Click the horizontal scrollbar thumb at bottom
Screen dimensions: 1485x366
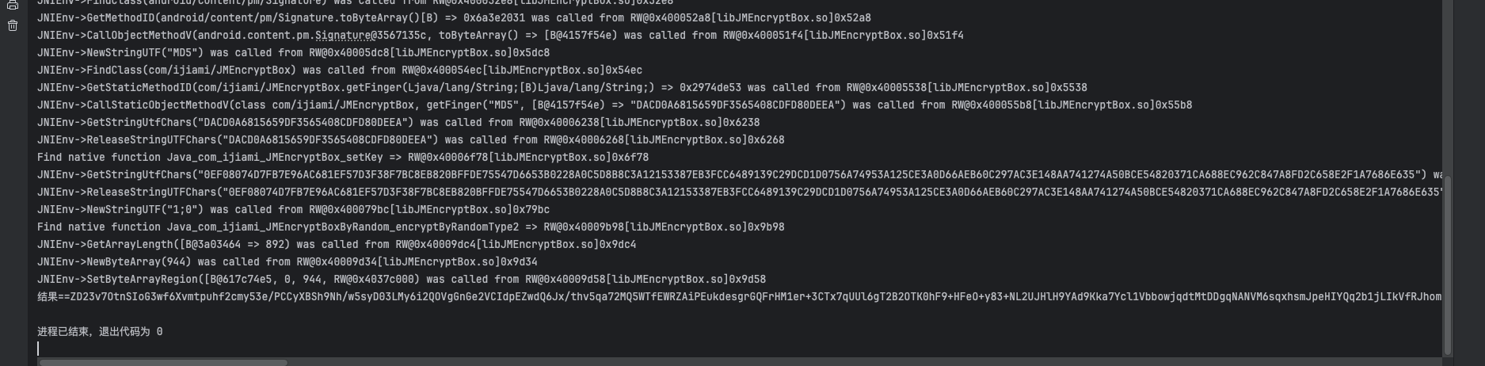point(162,363)
